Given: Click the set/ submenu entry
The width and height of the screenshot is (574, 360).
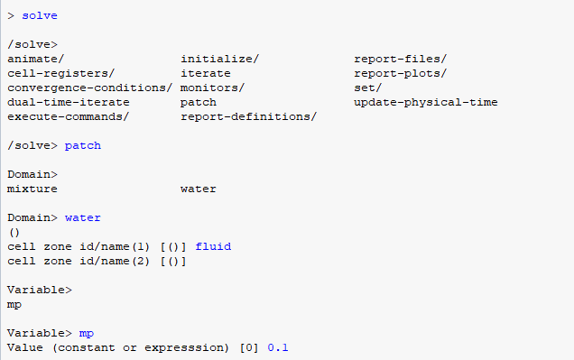Looking at the screenshot, I should 367,88.
